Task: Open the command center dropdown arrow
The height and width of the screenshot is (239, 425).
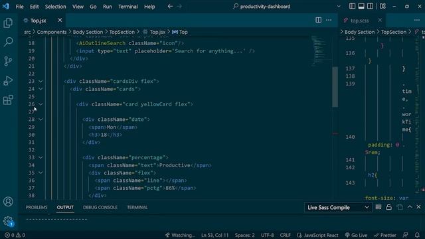Action: pos(339,6)
